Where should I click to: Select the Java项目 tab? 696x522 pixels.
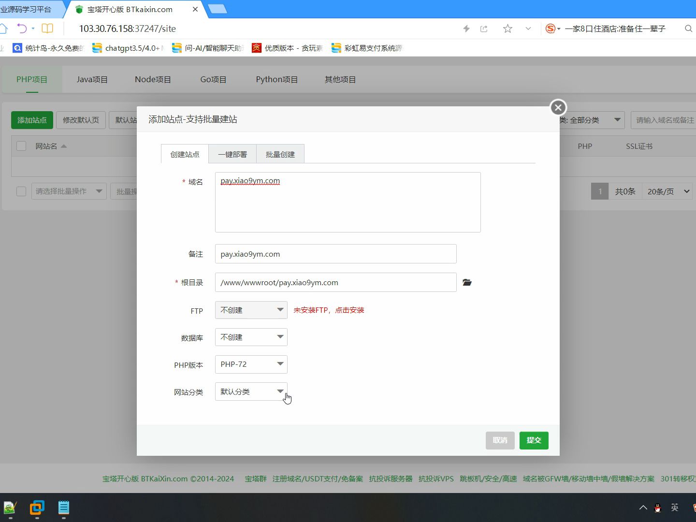click(92, 79)
